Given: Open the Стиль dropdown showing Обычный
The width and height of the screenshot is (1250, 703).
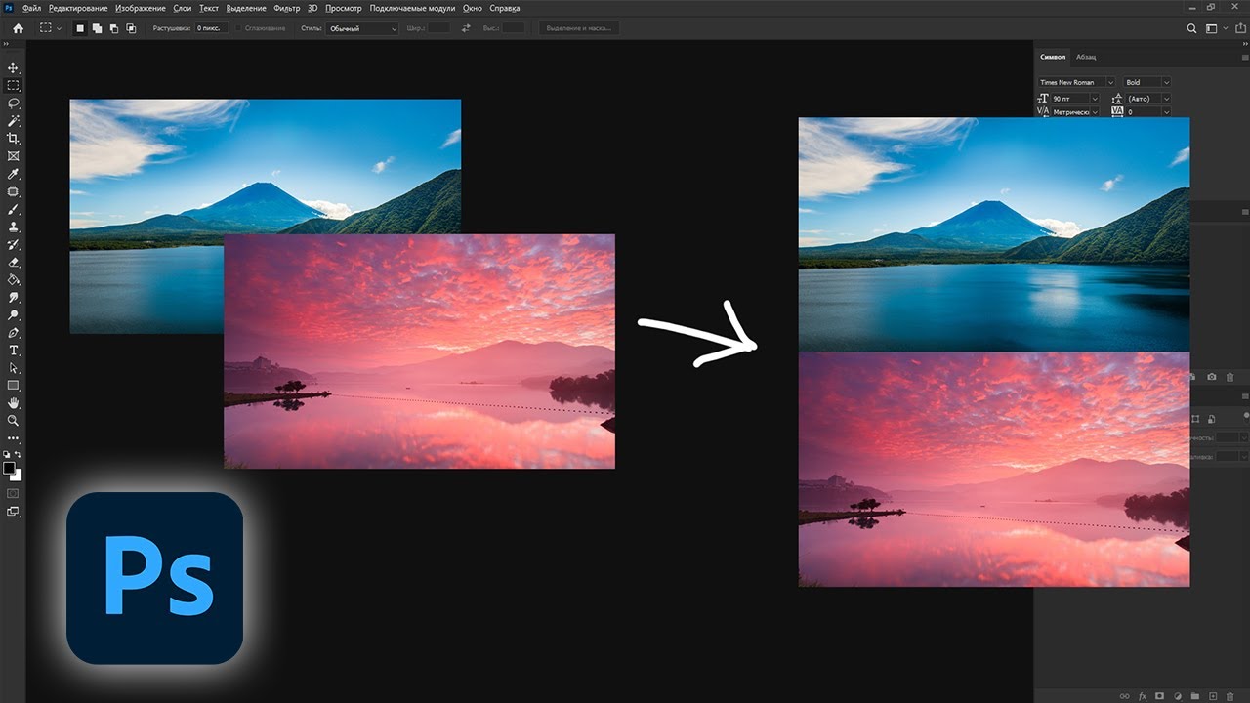Looking at the screenshot, I should 362,28.
